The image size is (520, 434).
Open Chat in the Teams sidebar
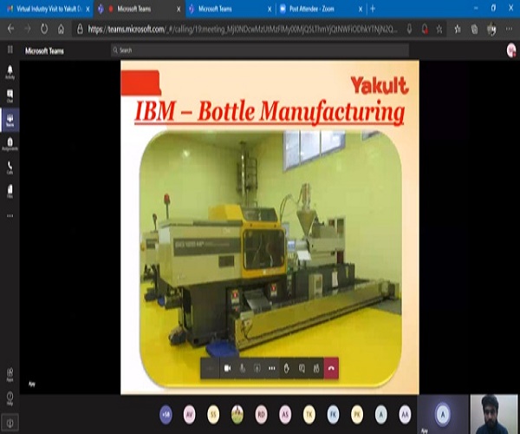click(x=10, y=95)
